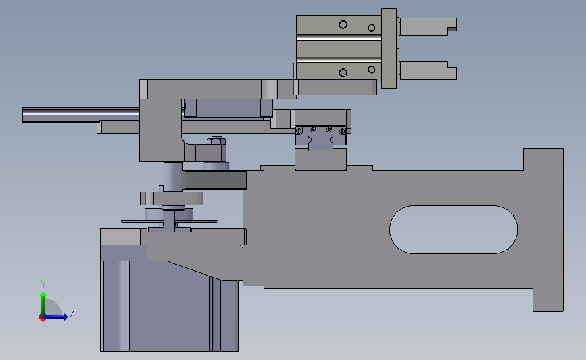Select the long top slide plate
This screenshot has height=360, width=586.
click(218, 89)
